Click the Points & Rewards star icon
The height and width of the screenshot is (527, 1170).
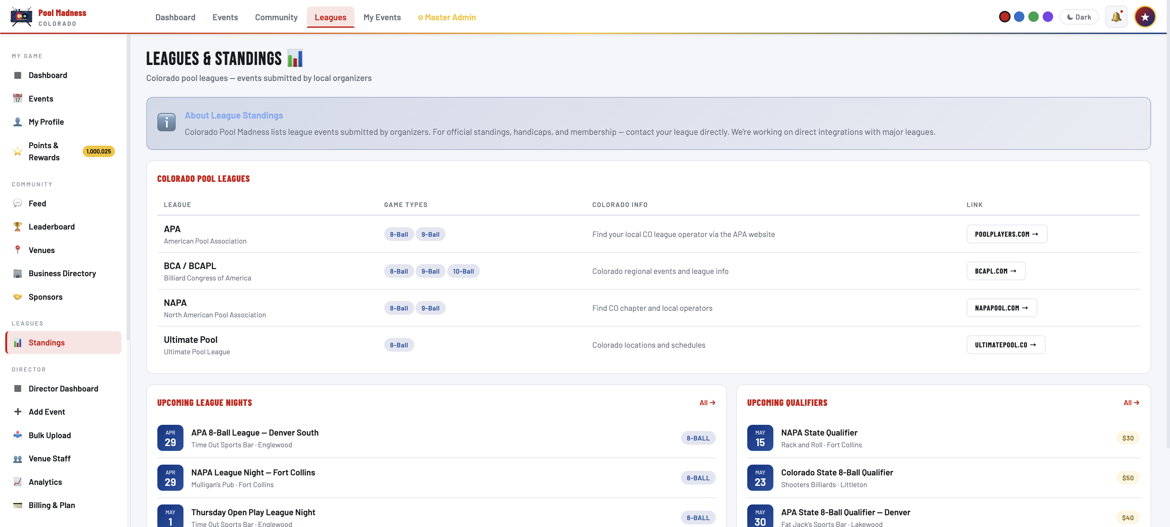pyautogui.click(x=18, y=151)
